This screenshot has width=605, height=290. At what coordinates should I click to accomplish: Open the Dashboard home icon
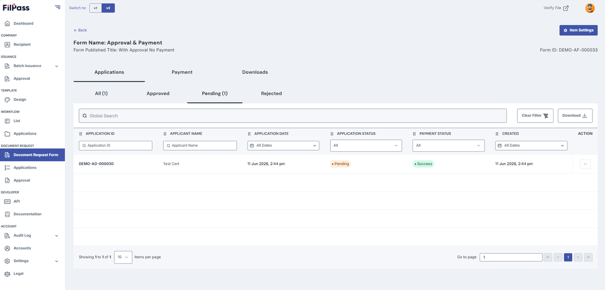[x=7, y=23]
